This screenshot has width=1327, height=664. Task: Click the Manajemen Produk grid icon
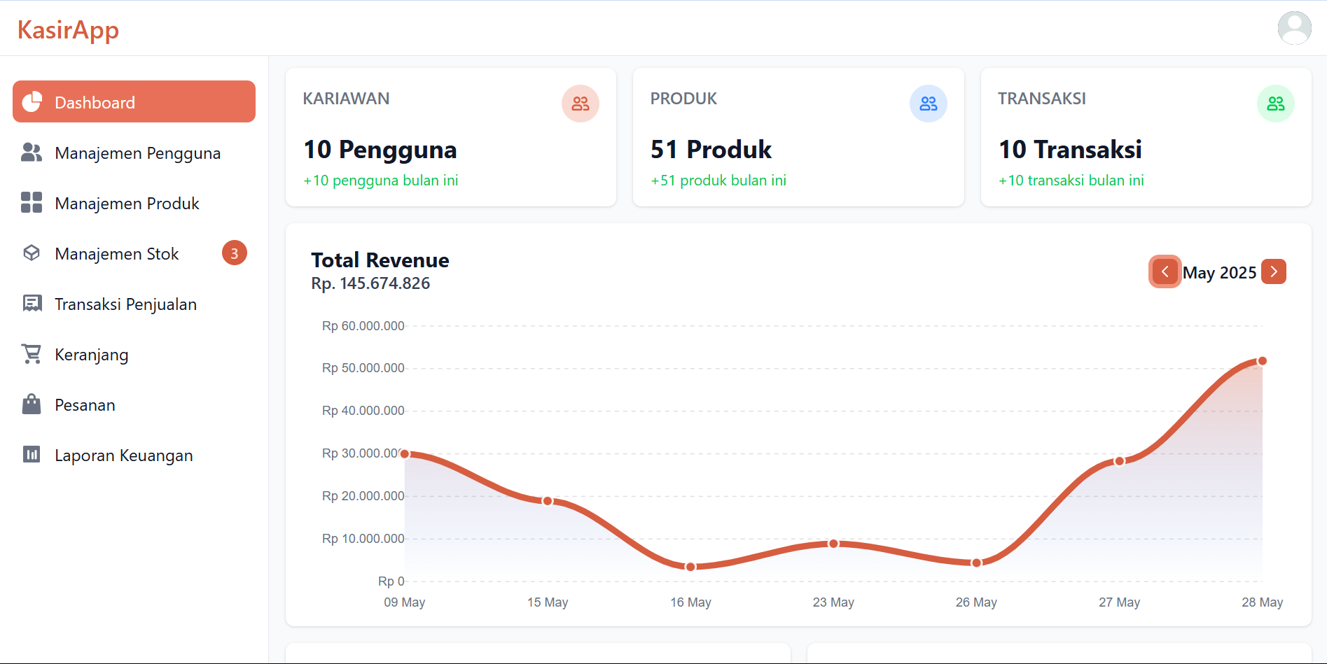(32, 203)
